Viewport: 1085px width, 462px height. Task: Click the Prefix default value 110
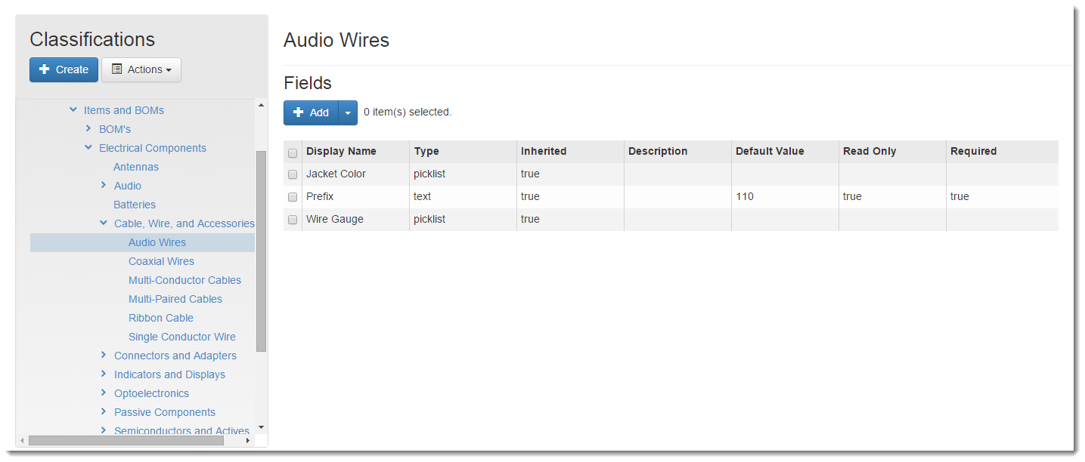point(745,196)
